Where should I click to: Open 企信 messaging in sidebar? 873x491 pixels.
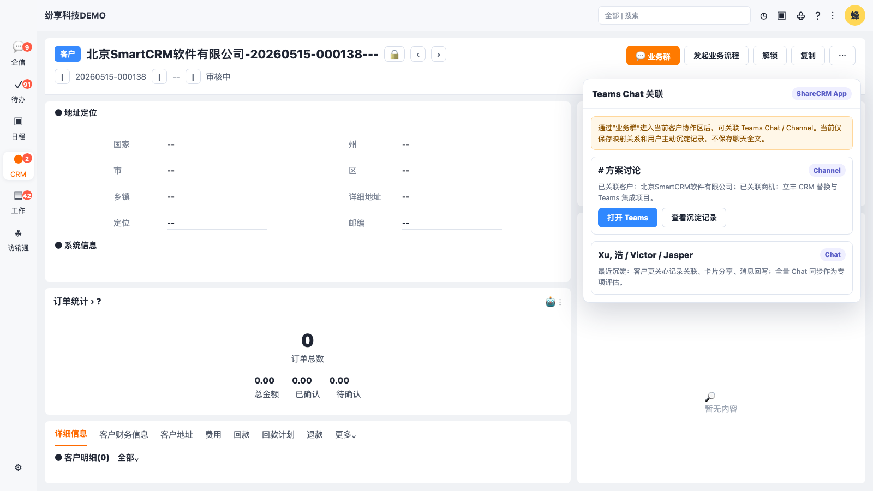[x=19, y=54]
